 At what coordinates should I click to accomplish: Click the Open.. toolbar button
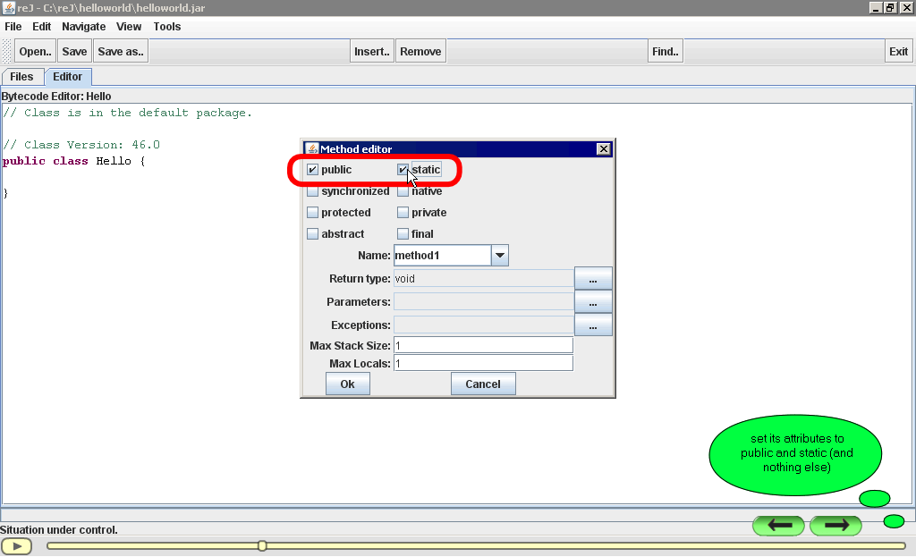tap(35, 51)
